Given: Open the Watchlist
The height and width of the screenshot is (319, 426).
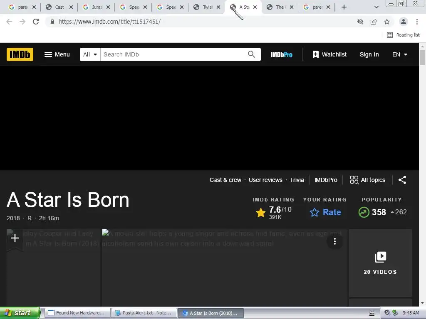Looking at the screenshot, I should (329, 54).
